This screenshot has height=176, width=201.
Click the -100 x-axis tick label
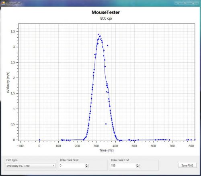21,146
